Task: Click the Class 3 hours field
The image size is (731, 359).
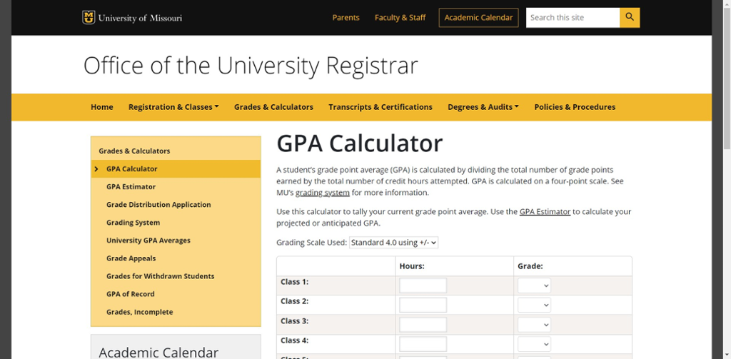Action: point(423,325)
